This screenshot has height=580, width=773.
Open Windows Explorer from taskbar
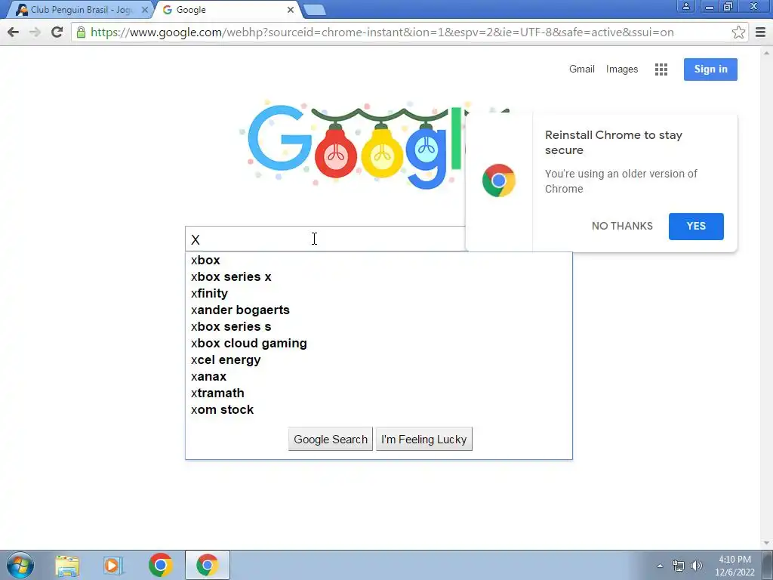pyautogui.click(x=67, y=566)
